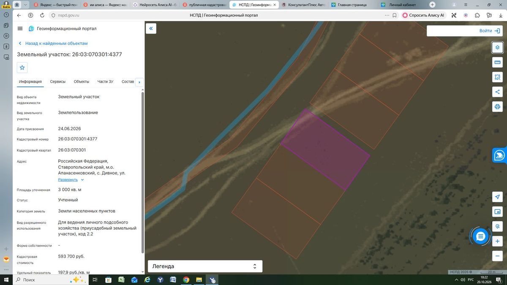This screenshot has width=507, height=285.
Task: Open the Объекты tab
Action: click(x=81, y=81)
